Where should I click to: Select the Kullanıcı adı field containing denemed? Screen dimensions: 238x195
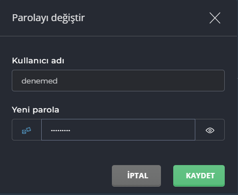click(118, 81)
